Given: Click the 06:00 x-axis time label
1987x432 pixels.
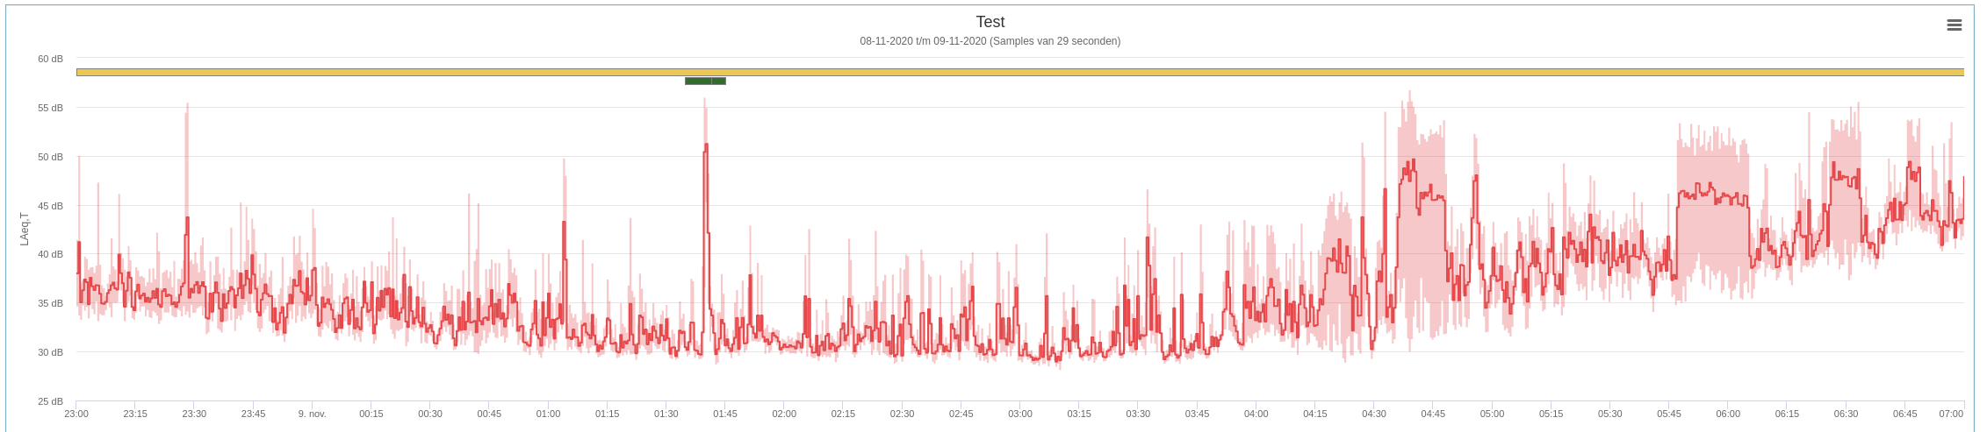Looking at the screenshot, I should 1728,414.
